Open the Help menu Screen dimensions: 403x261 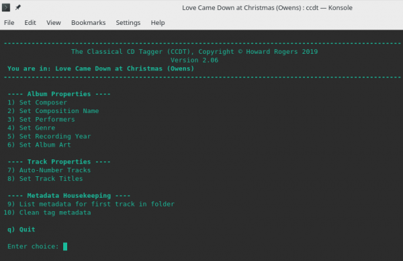158,23
